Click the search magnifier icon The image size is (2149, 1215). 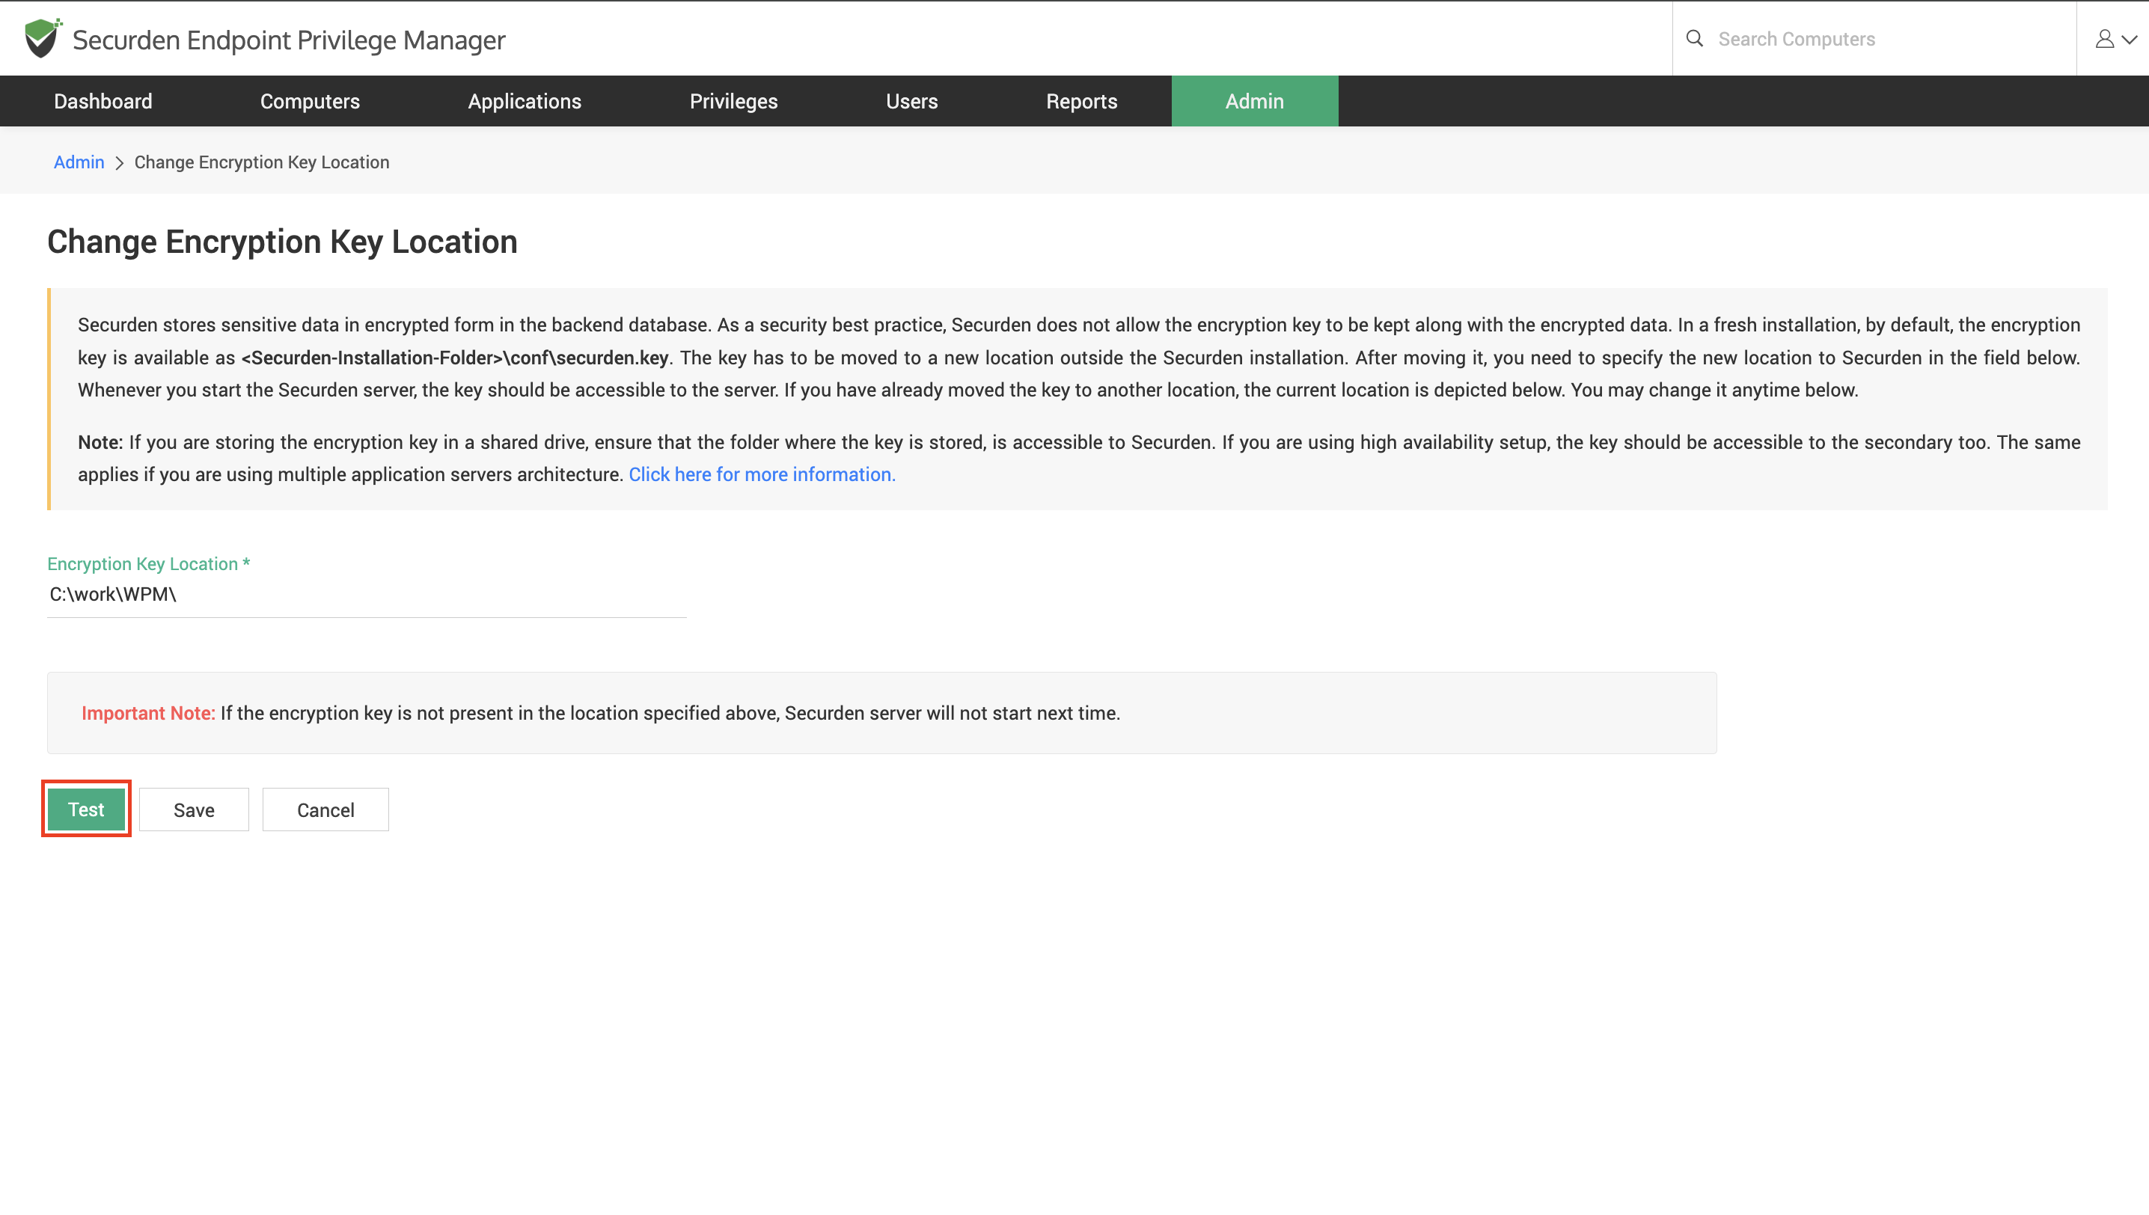1695,38
